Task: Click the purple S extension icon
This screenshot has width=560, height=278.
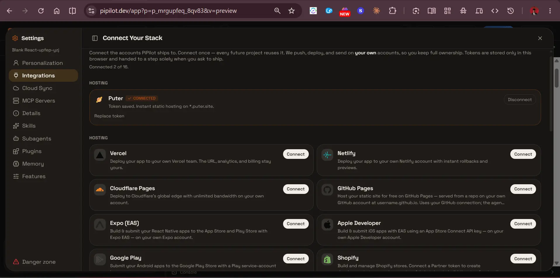Action: pyautogui.click(x=360, y=11)
